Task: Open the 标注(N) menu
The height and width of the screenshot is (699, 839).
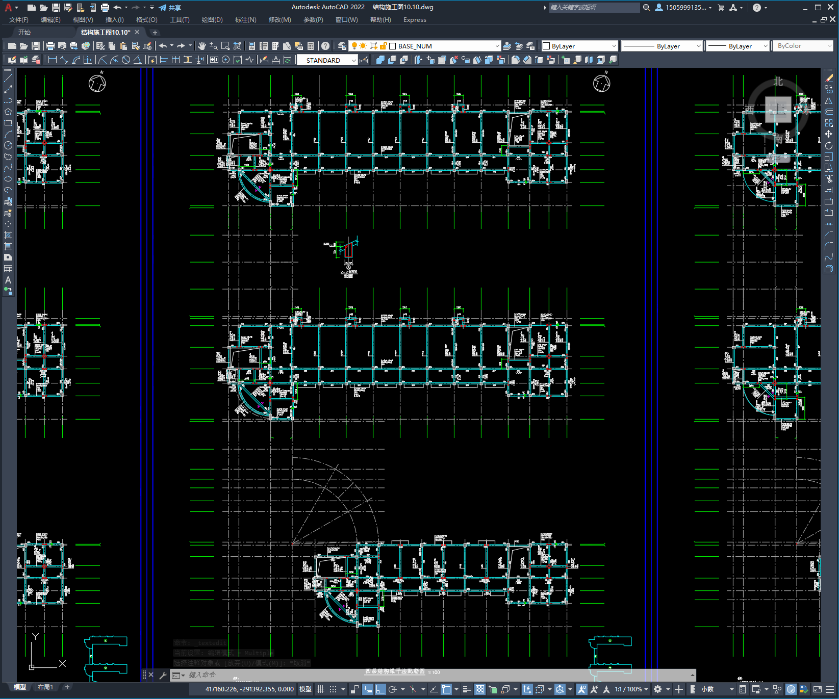Action: tap(245, 20)
